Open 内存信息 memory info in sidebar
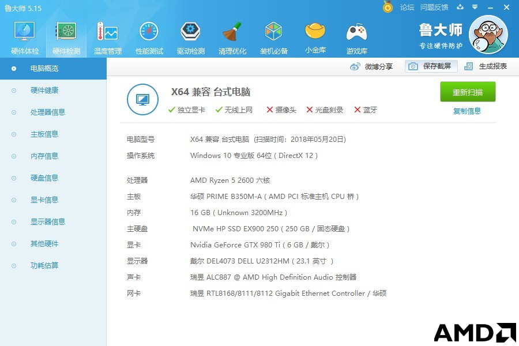 pyautogui.click(x=53, y=156)
